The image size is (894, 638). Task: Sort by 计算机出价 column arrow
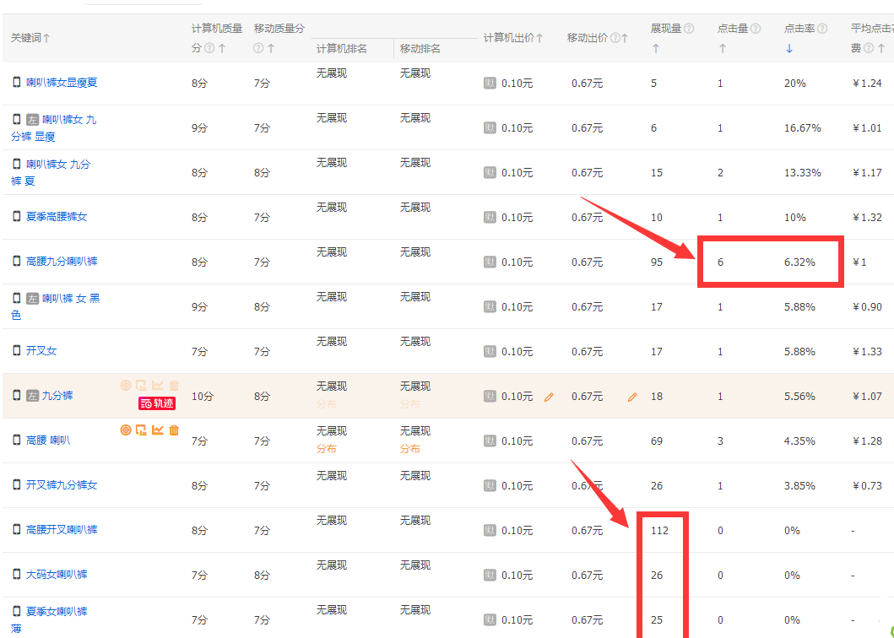click(539, 38)
